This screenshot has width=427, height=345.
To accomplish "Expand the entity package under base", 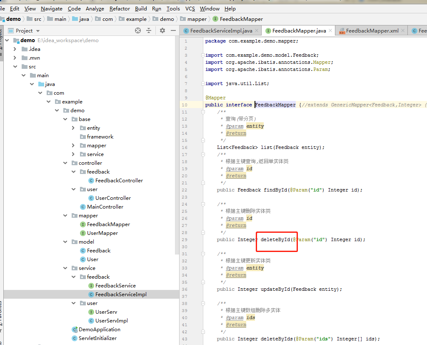I will pos(73,128).
